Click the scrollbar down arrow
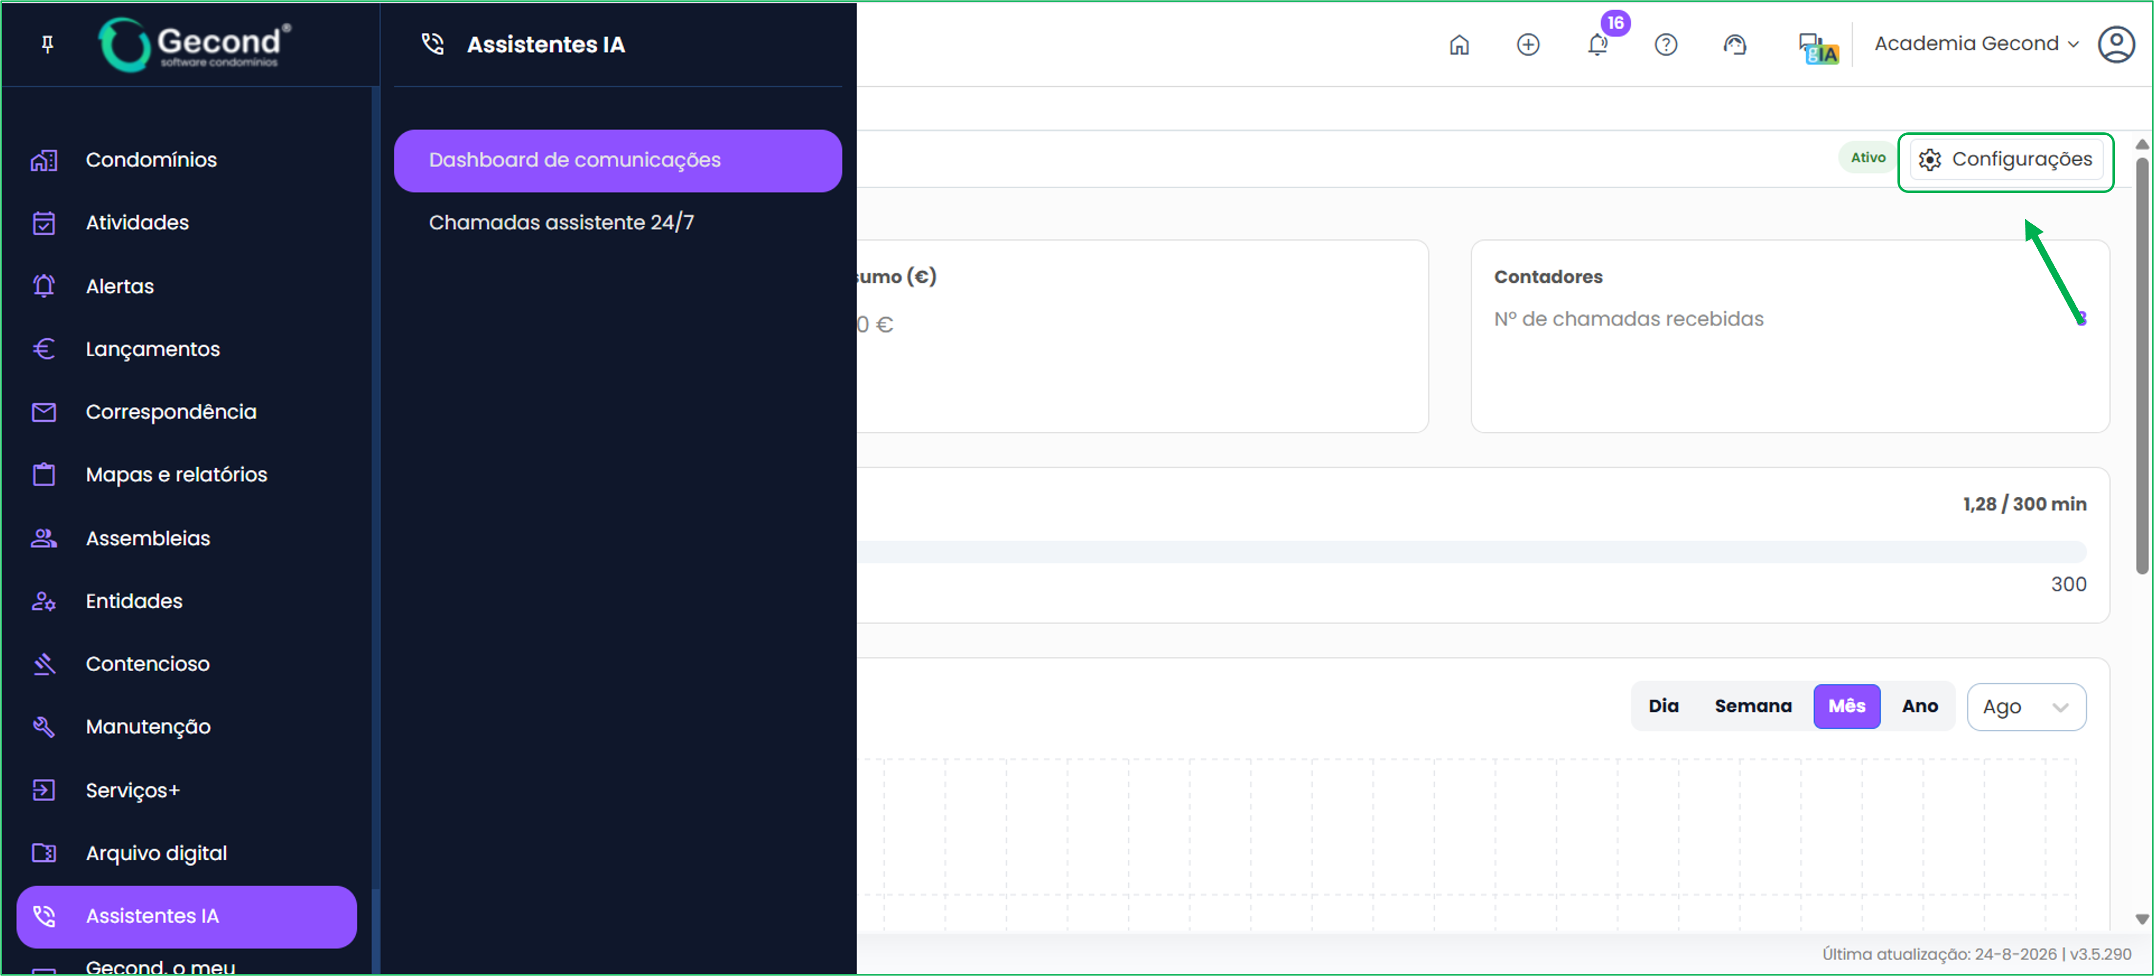 pos(2141,918)
